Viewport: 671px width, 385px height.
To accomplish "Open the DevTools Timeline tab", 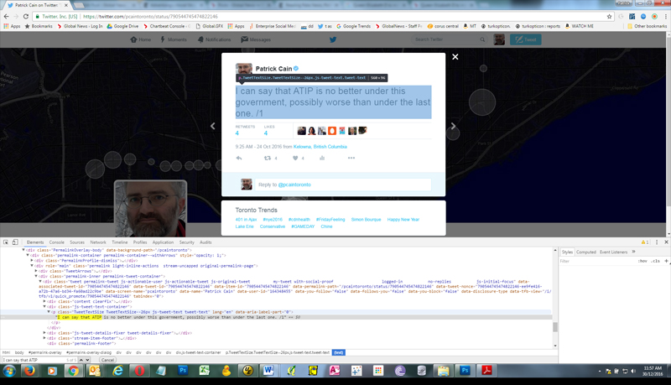I will coord(120,242).
